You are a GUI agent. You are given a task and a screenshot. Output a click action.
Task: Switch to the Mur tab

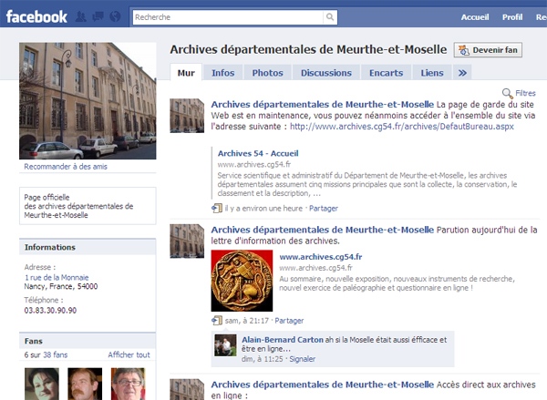click(x=186, y=73)
